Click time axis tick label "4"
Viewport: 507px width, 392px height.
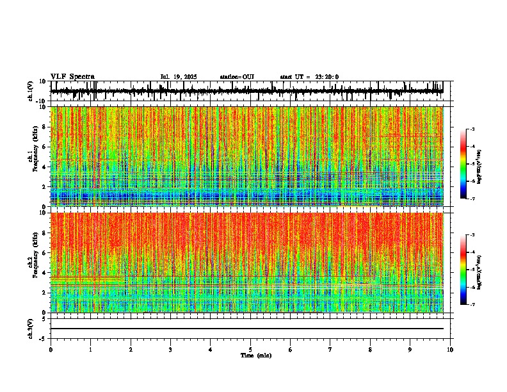[211, 350]
